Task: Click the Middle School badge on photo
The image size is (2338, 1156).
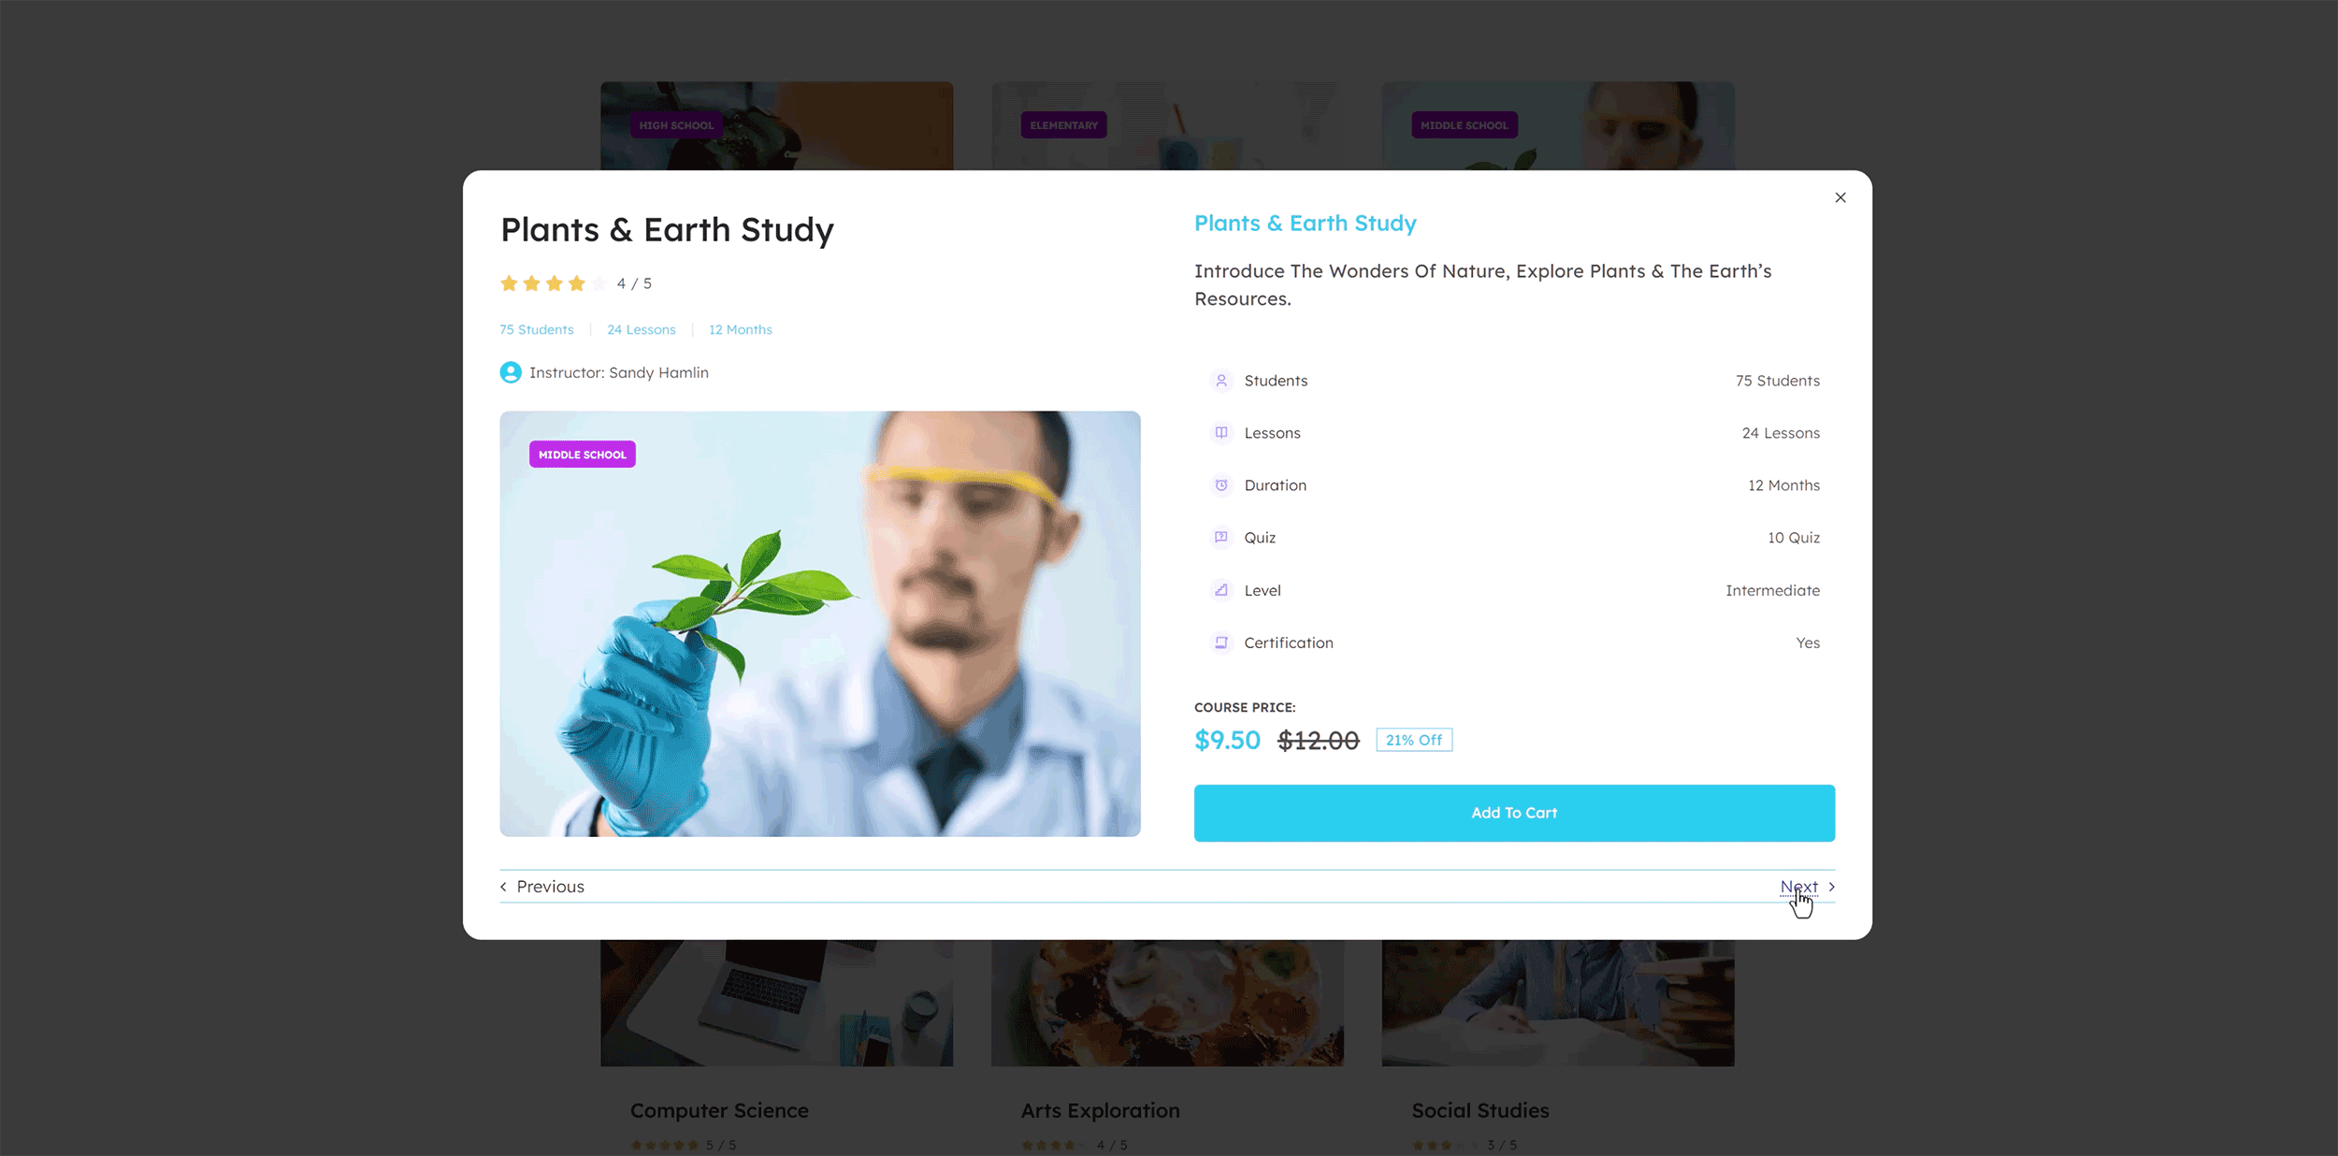Action: click(x=582, y=455)
